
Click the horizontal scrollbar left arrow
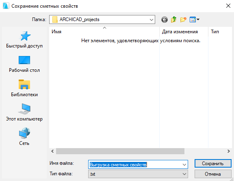click(x=52, y=151)
